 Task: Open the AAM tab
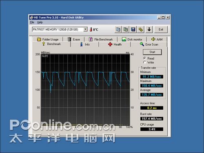[157, 39]
